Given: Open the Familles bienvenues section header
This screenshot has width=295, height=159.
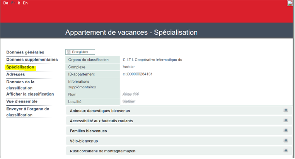Looking at the screenshot, I should [x=88, y=131].
